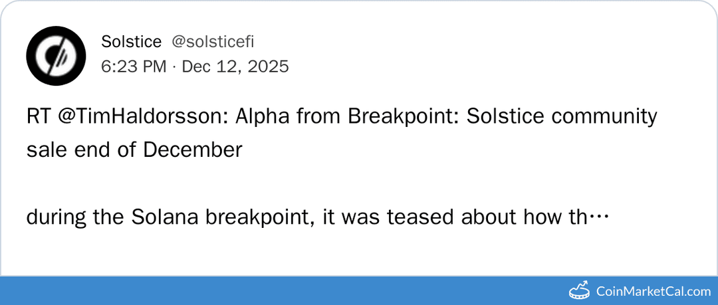Screen dimensions: 718x305
Task: Click the CoinMarketCal logo icon in footer
Action: click(x=581, y=290)
